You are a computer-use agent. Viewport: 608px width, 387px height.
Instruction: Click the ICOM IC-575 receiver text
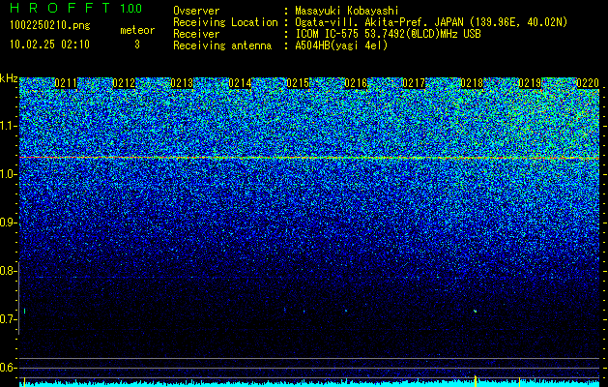pyautogui.click(x=388, y=34)
